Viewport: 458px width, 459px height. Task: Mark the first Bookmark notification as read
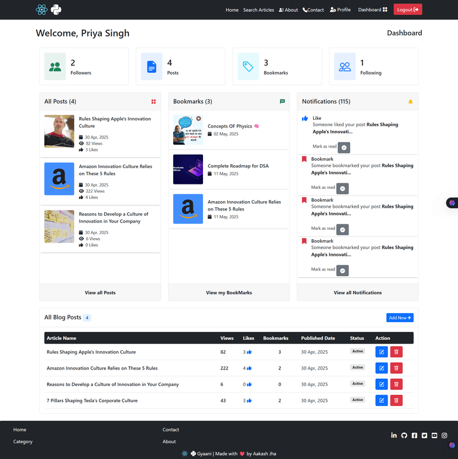(x=342, y=188)
